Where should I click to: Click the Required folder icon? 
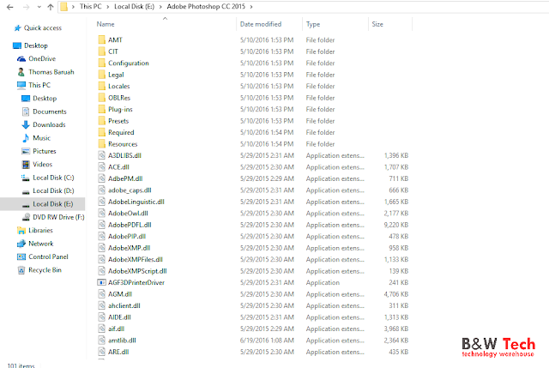101,132
